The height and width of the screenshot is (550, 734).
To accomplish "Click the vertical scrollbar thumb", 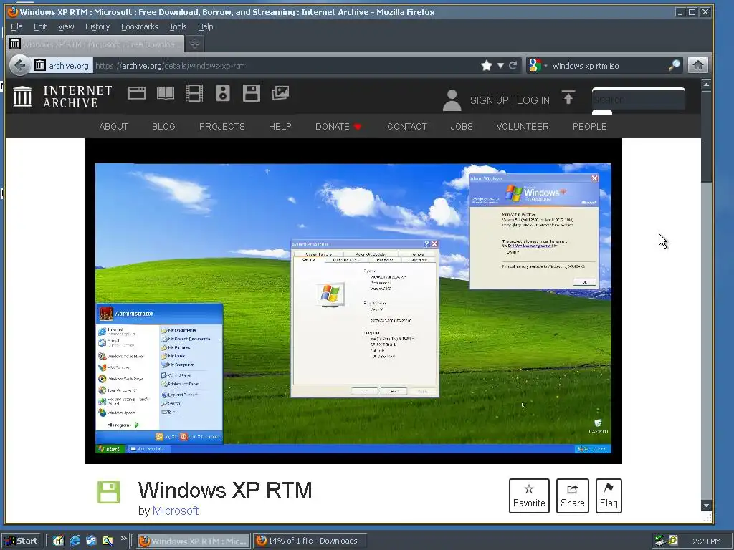I will click(706, 137).
